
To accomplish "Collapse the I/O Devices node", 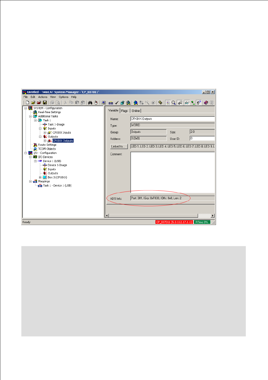I will [x=30, y=157].
